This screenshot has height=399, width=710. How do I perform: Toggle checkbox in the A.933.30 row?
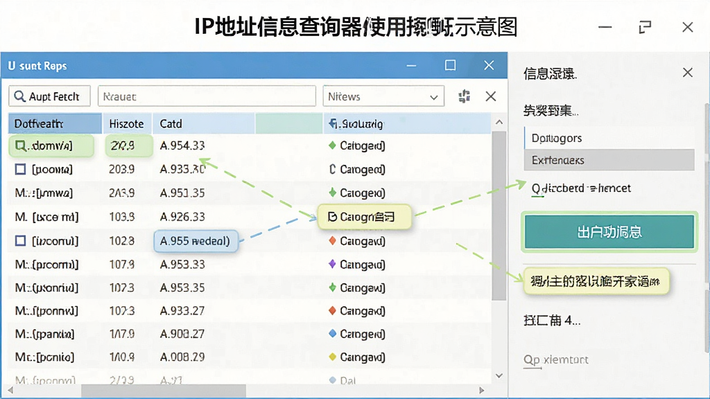20,169
